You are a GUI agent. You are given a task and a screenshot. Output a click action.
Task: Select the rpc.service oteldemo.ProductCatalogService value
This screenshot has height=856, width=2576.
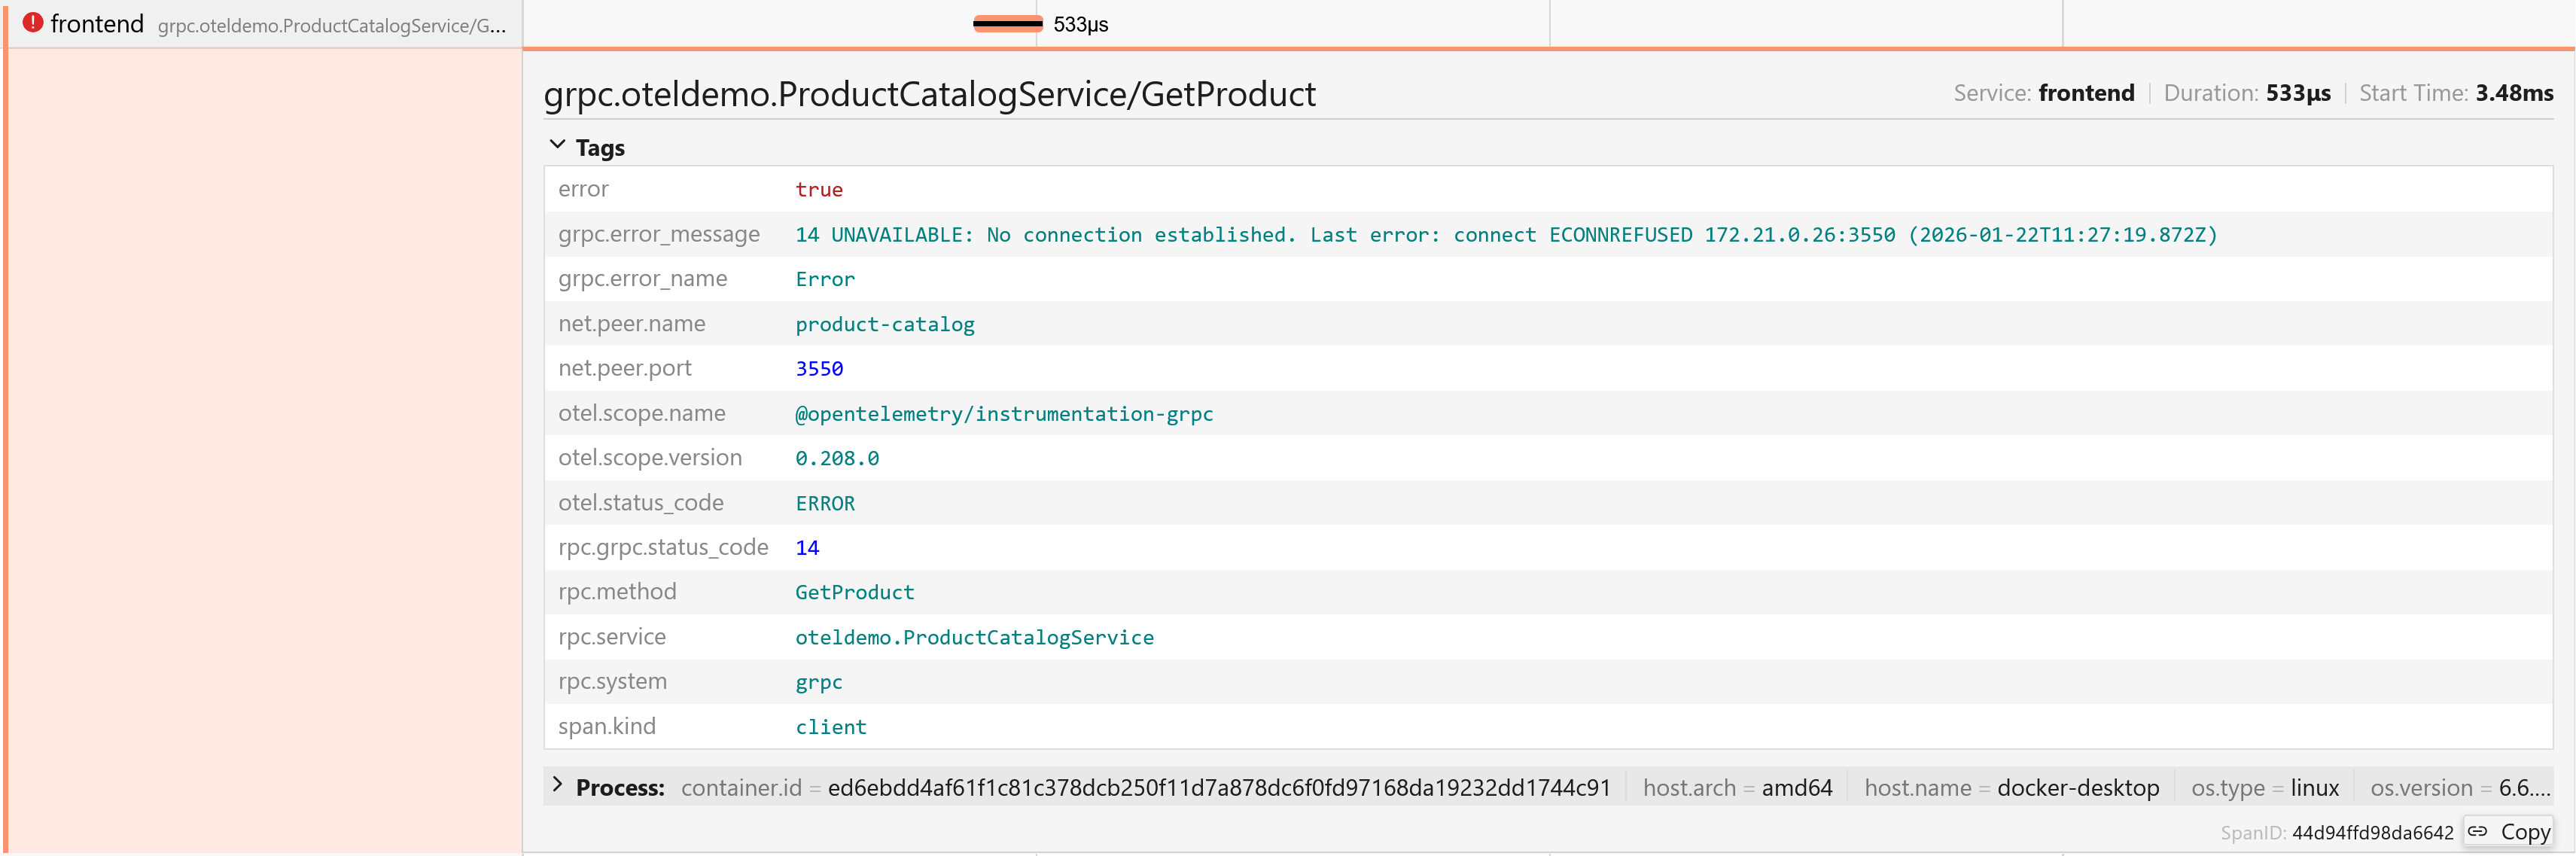(973, 638)
